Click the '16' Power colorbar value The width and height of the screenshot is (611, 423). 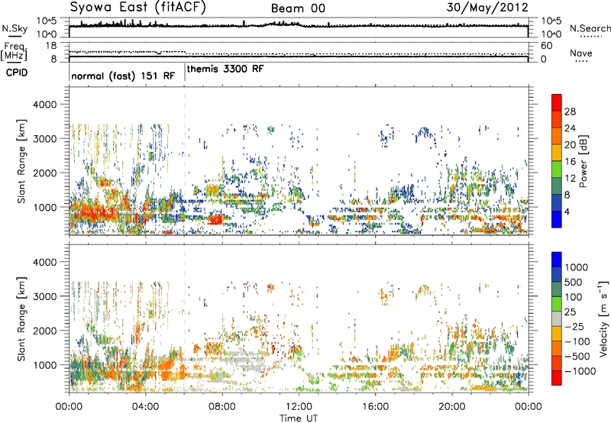[570, 162]
